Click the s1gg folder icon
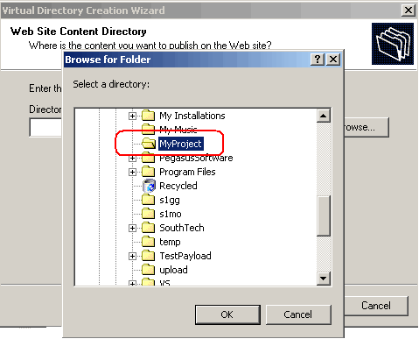The image size is (419, 339). pyautogui.click(x=149, y=200)
